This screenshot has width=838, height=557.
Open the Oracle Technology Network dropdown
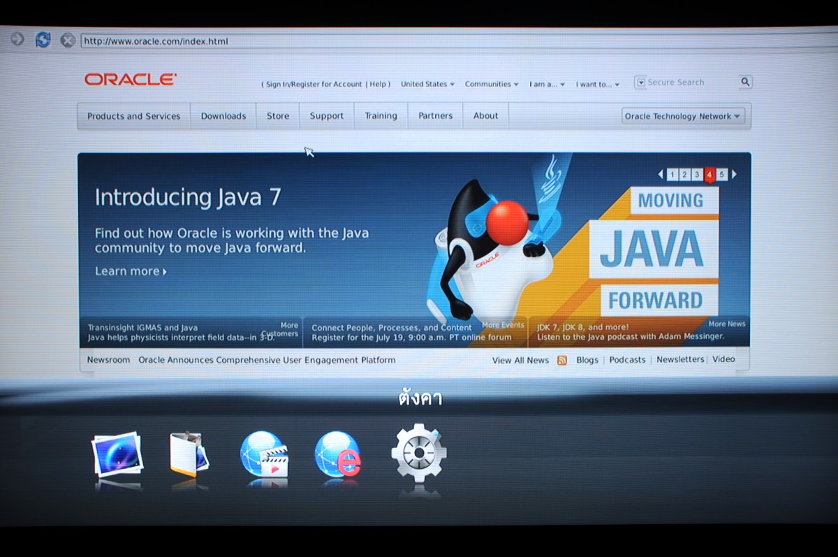tap(682, 116)
